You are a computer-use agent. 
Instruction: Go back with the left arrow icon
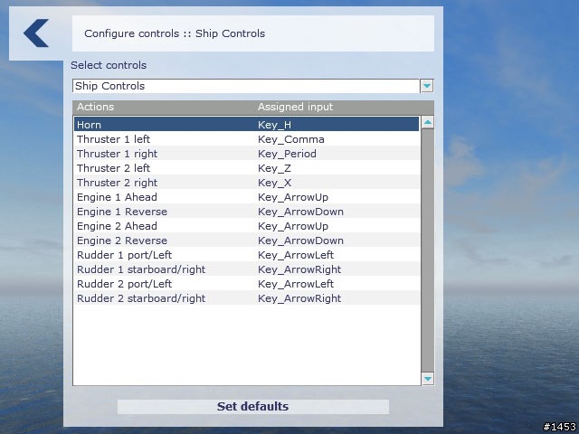[36, 33]
